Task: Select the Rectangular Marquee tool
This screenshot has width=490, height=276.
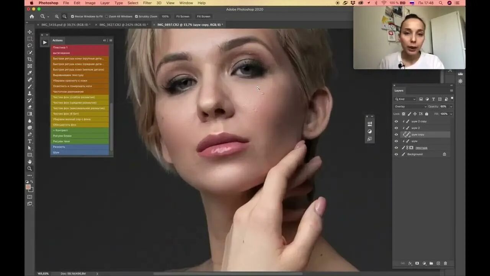Action: pyautogui.click(x=29, y=39)
